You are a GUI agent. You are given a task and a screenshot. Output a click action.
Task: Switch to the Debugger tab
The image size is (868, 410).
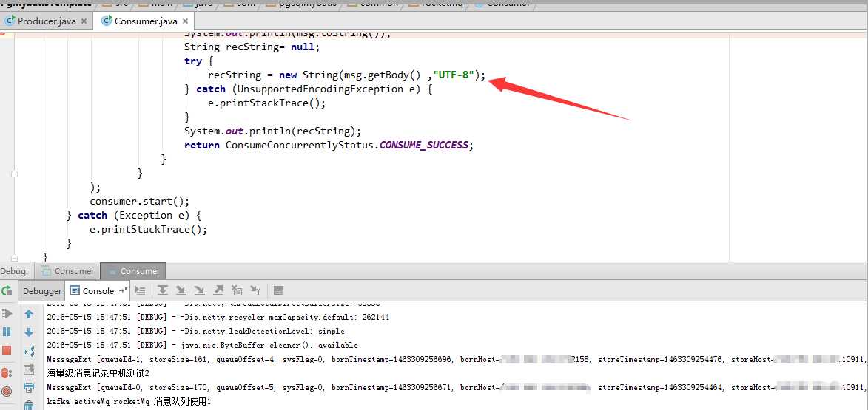[42, 290]
